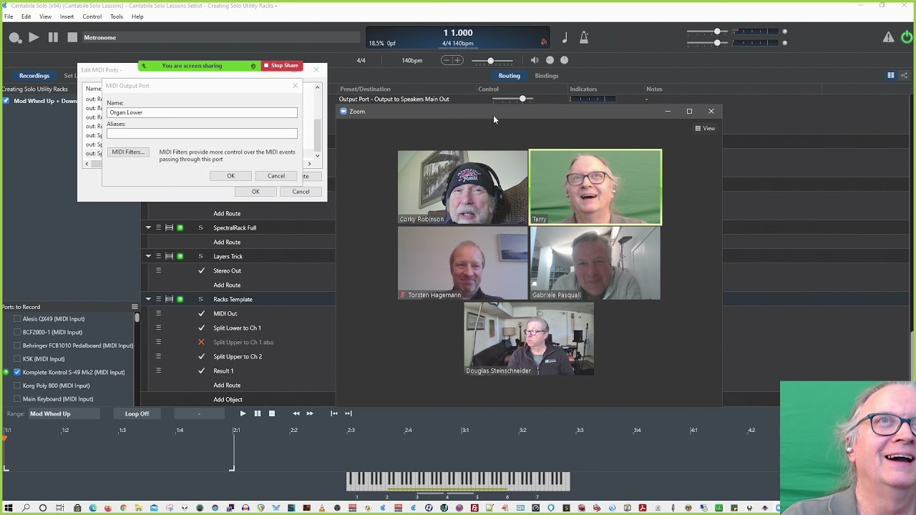Toggle the metronome icon
This screenshot has height=515, width=916.
coord(584,38)
